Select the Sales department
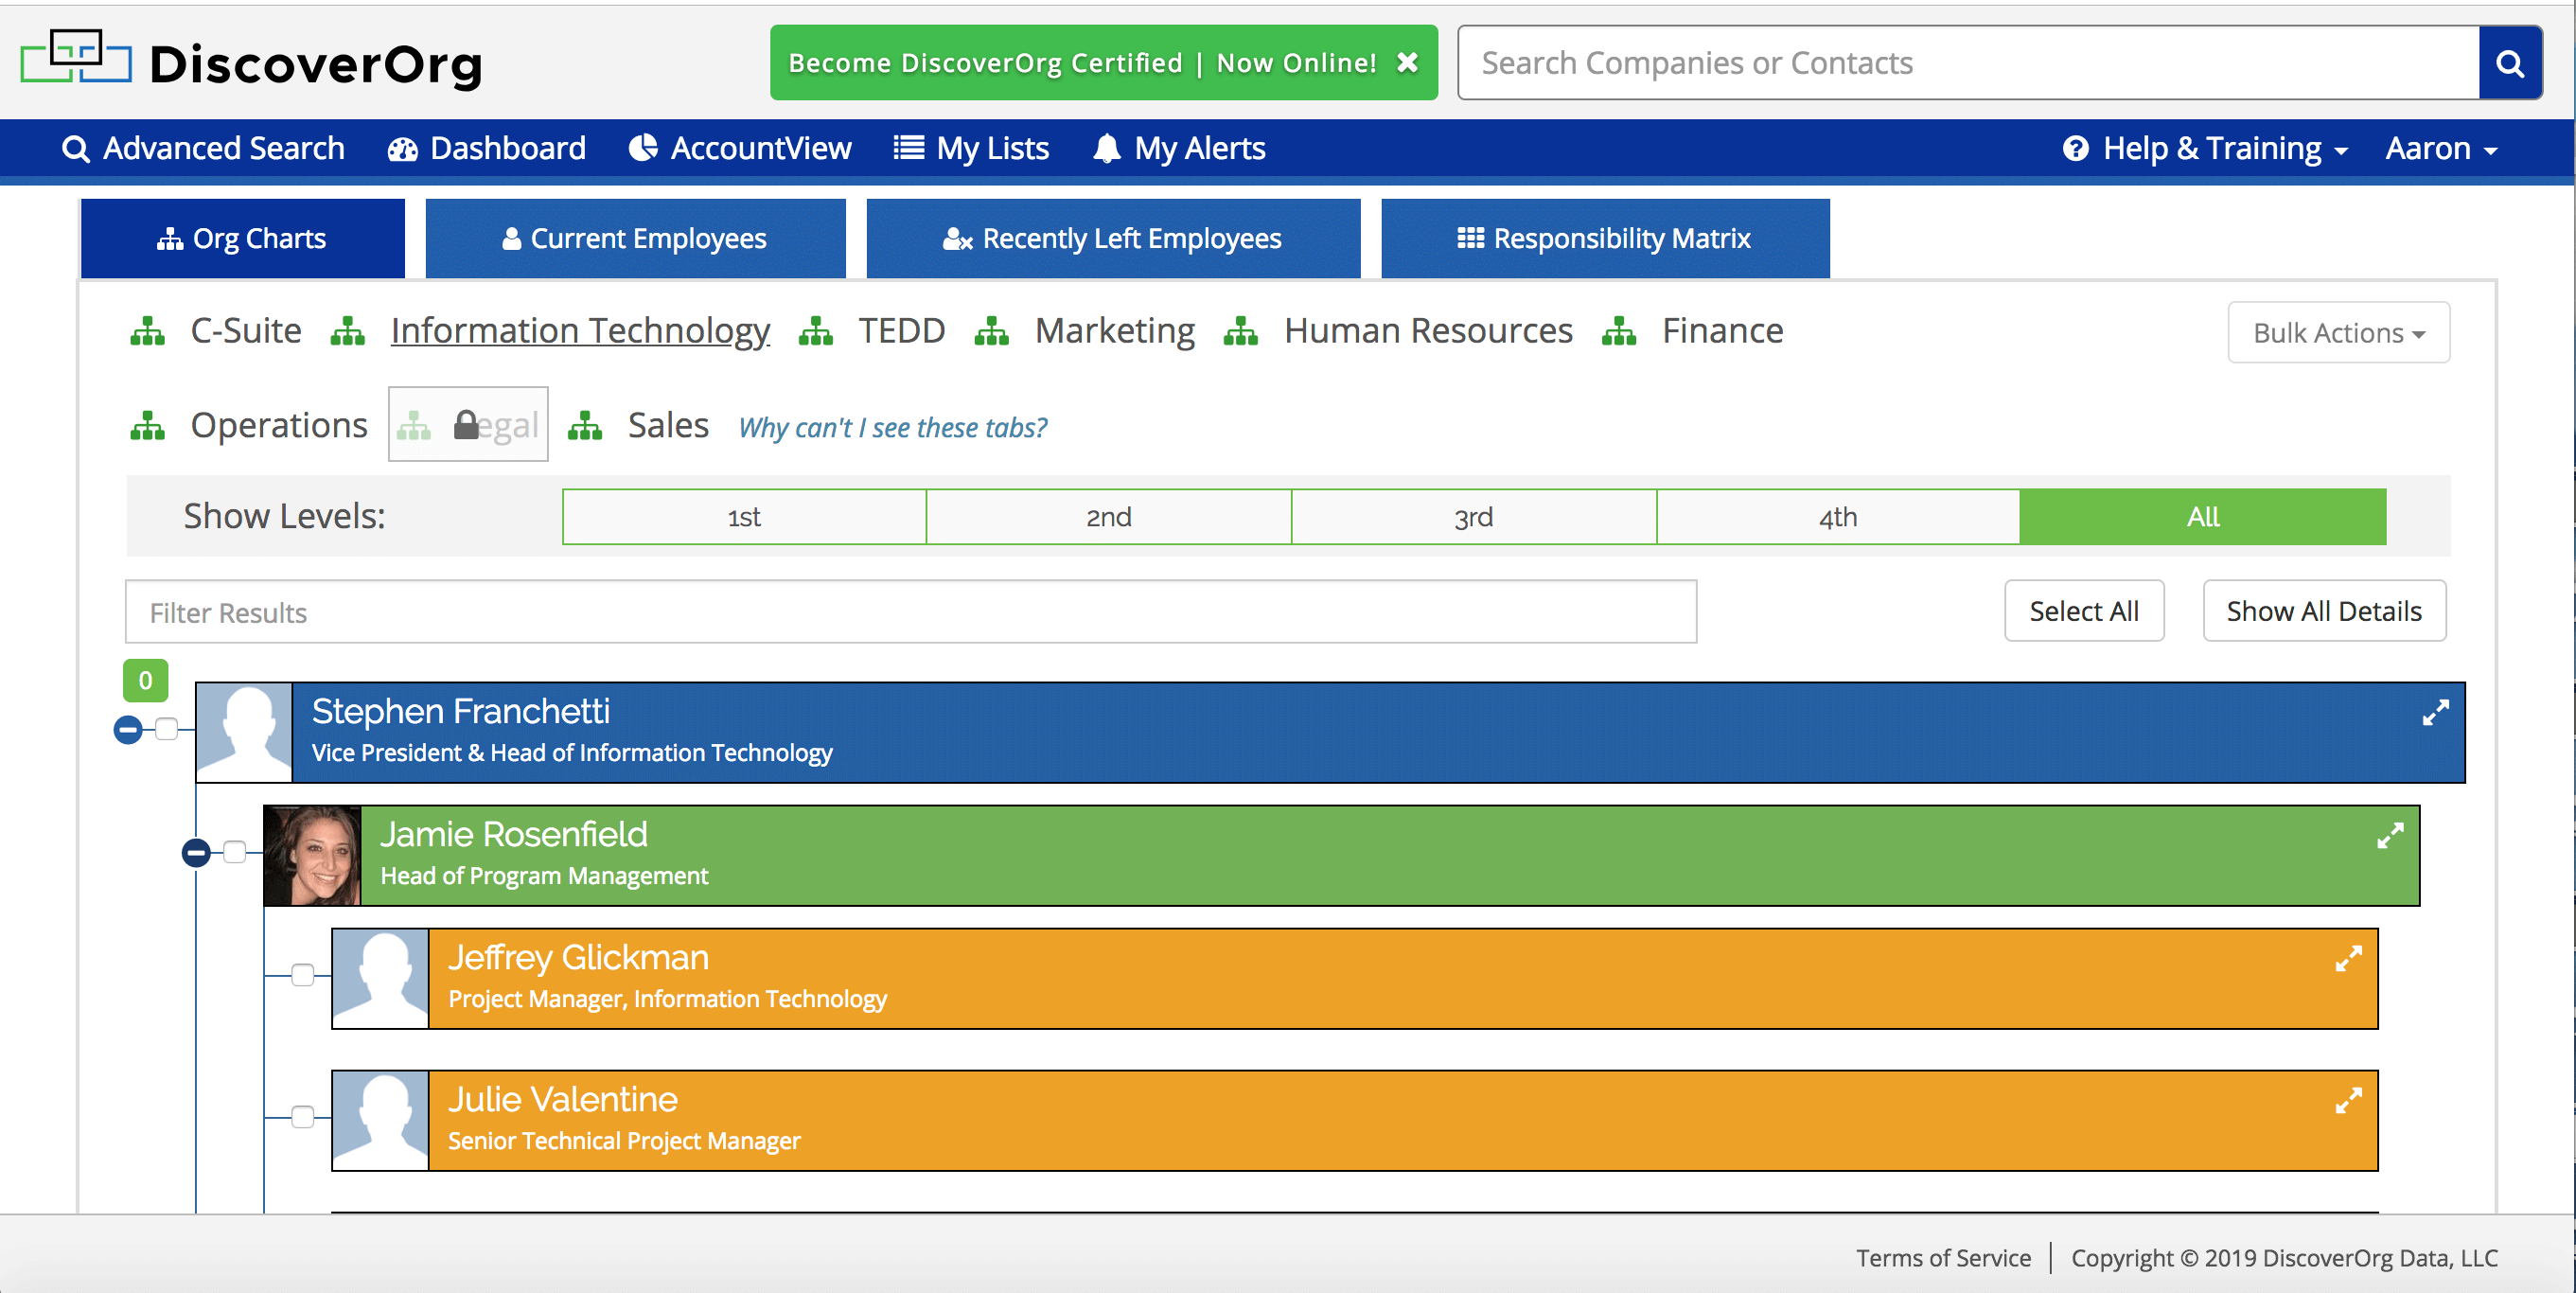Viewport: 2576px width, 1293px height. point(668,425)
